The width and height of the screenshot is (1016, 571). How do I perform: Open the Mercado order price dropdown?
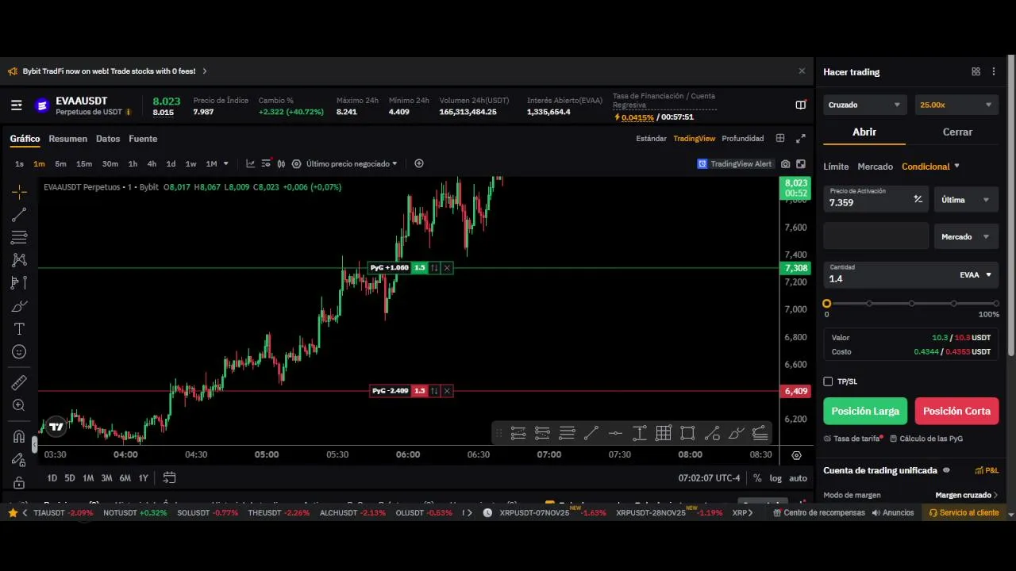click(966, 236)
